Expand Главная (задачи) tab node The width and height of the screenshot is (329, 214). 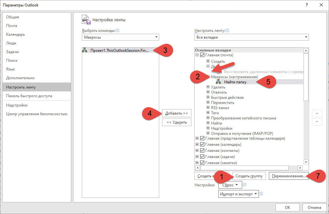[x=197, y=157]
